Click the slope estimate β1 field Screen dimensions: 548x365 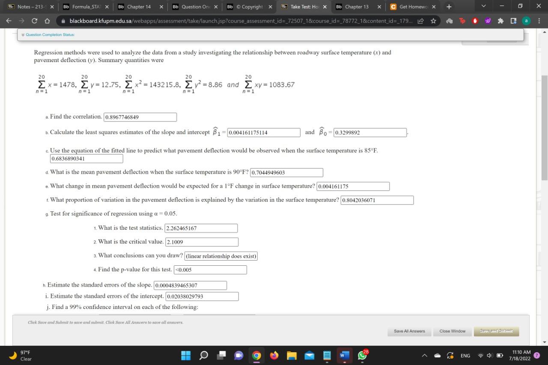[x=264, y=133]
